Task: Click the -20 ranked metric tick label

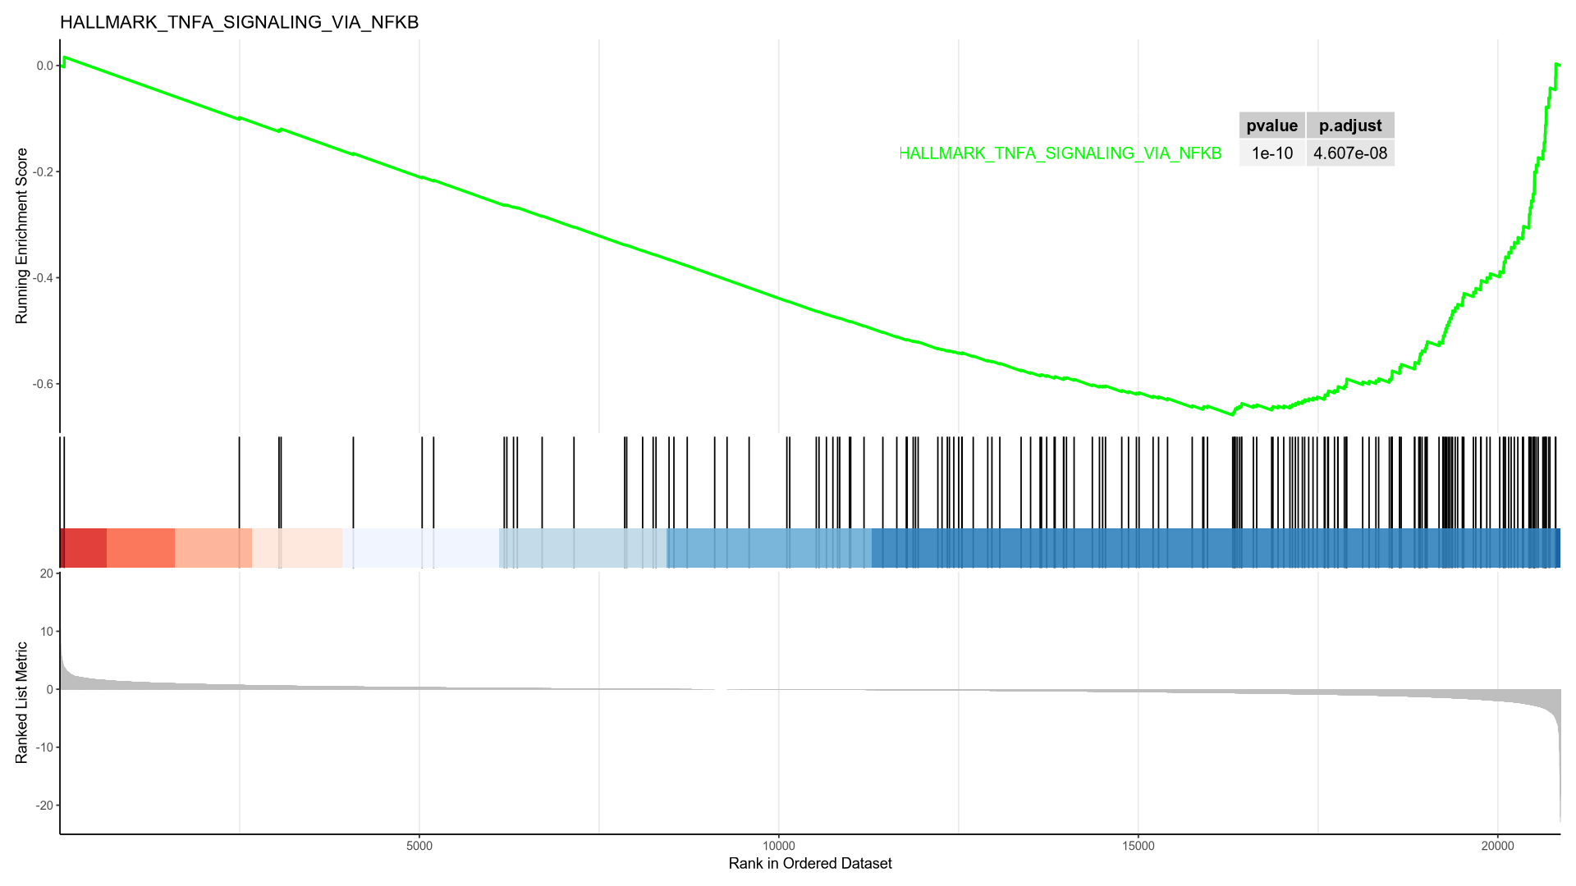Action: (44, 806)
